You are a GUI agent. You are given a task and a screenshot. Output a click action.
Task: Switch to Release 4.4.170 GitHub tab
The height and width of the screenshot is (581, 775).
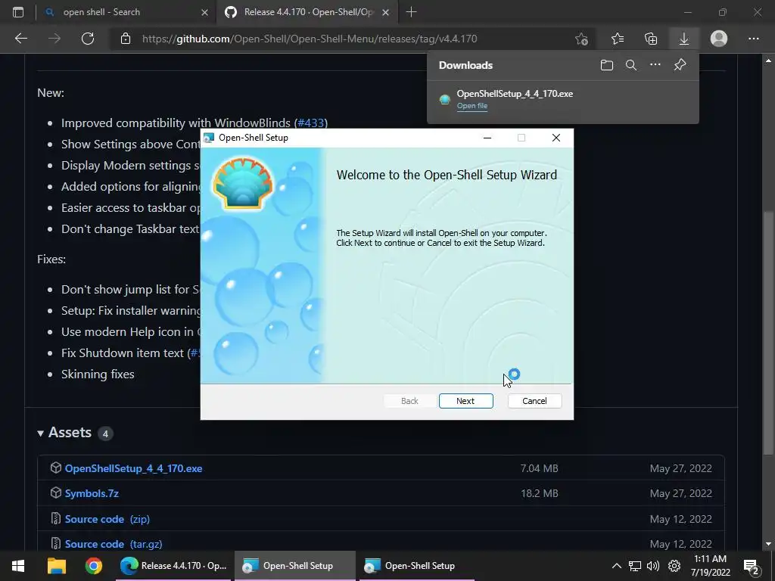tap(307, 12)
